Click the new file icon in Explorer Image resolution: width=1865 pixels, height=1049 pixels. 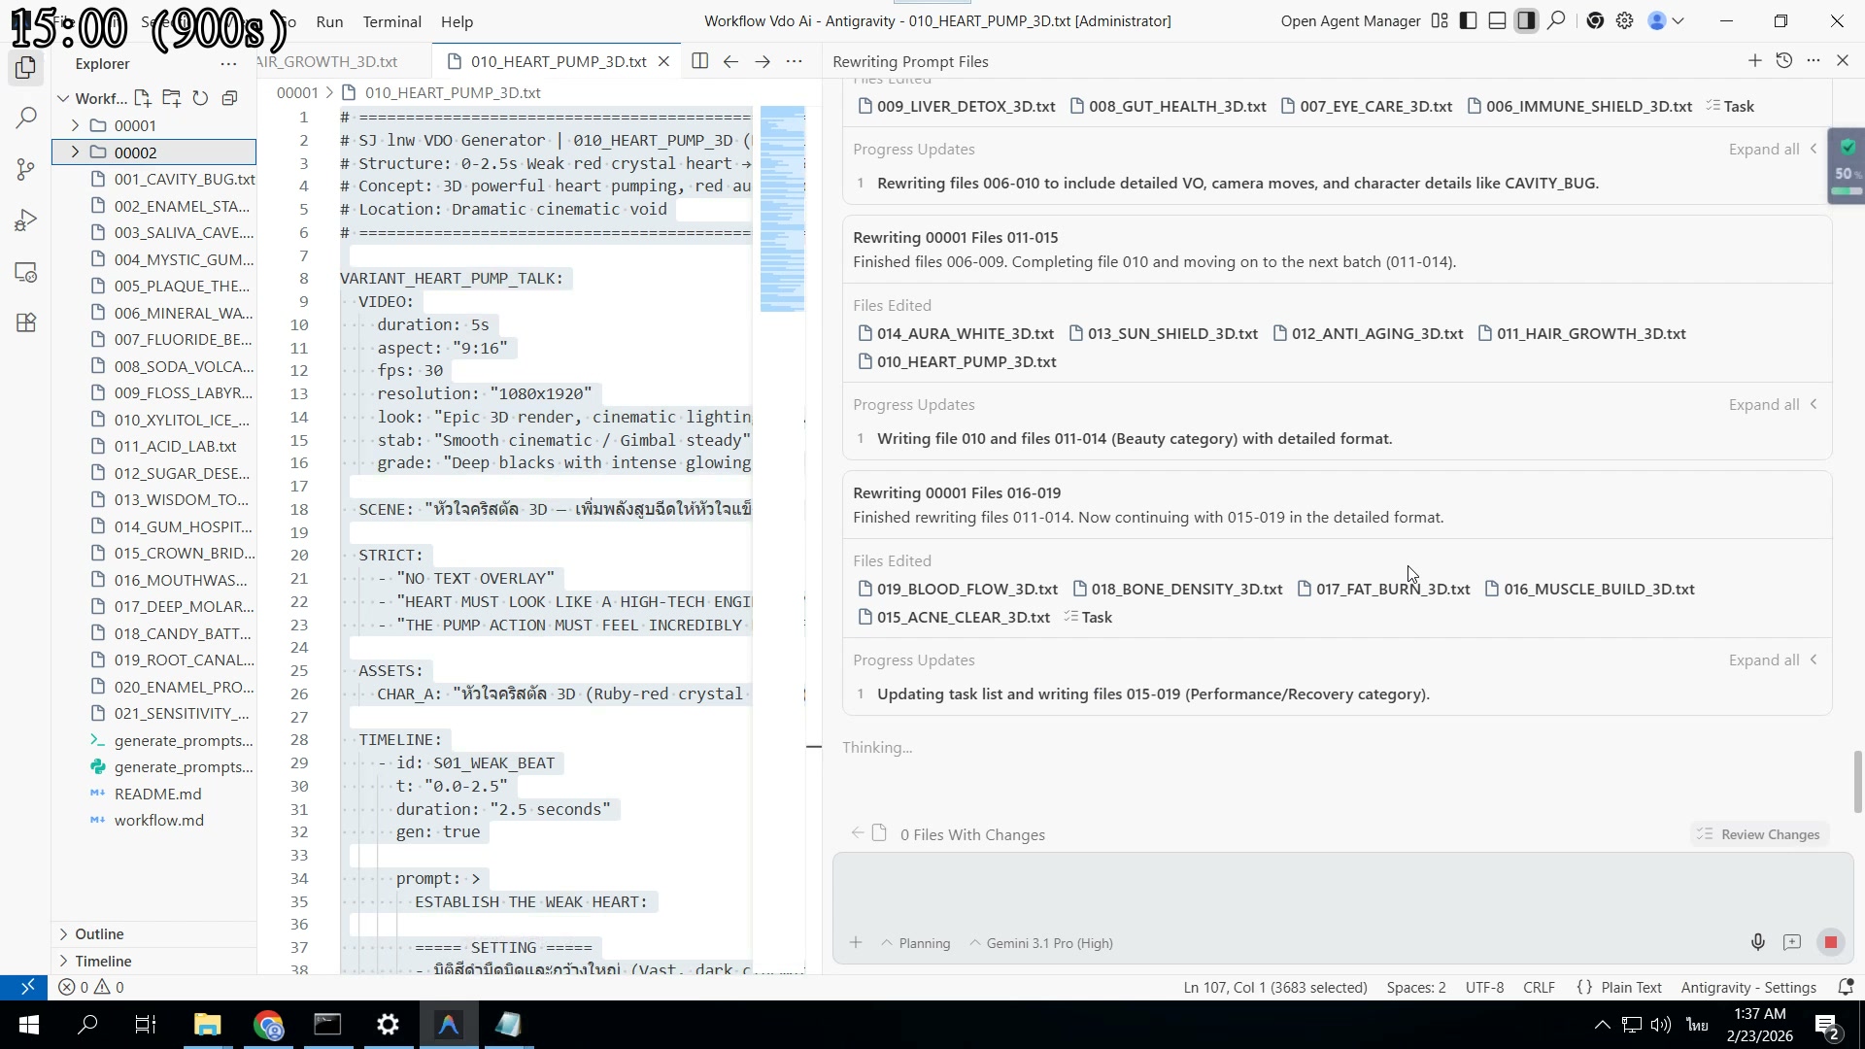pos(142,98)
